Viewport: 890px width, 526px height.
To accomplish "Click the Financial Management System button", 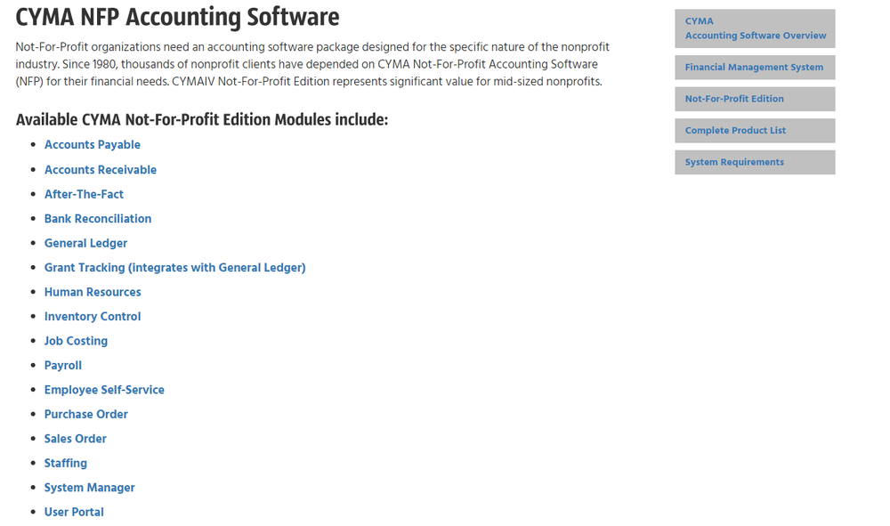I will [754, 67].
